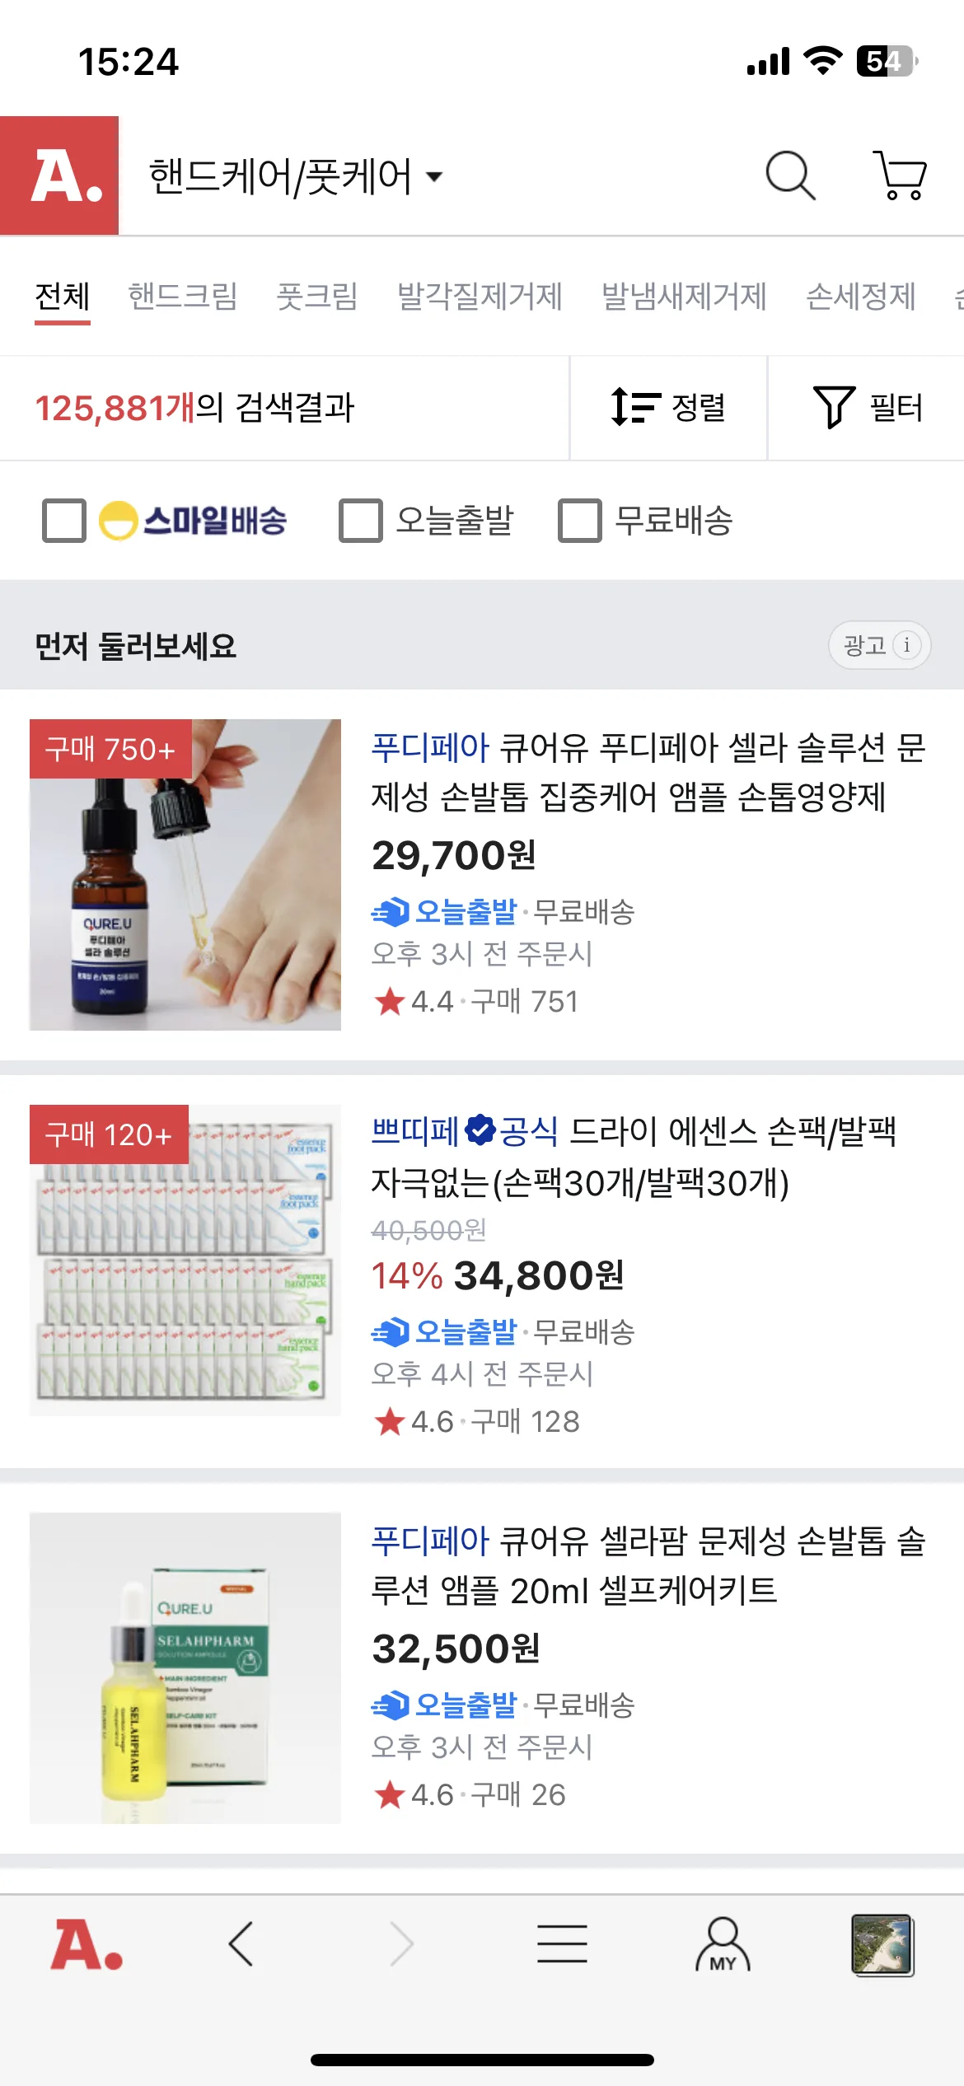Screen dimensions: 964x2086
Task: Toggle the 무료배송 checkbox
Action: (580, 521)
